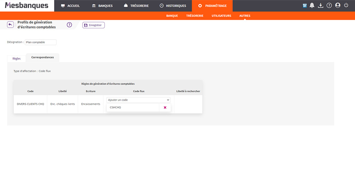Open the Accueil menu
This screenshot has height=177, width=355.
pos(70,6)
